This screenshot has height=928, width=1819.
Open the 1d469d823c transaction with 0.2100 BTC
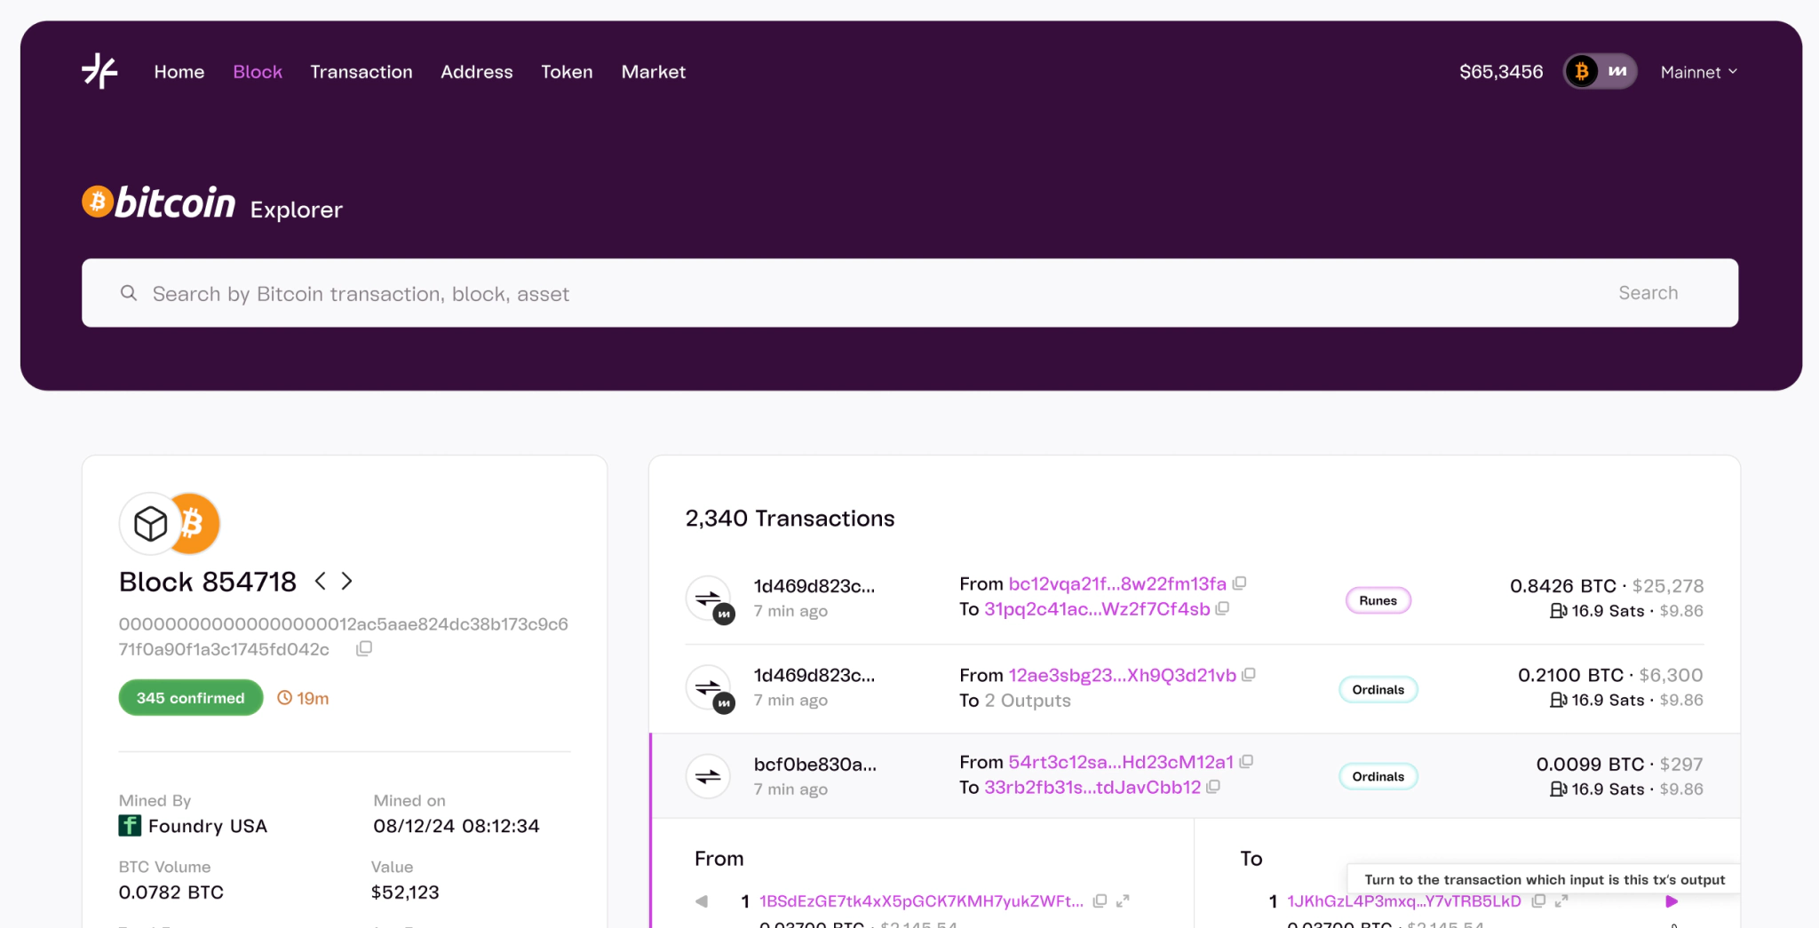(x=814, y=675)
